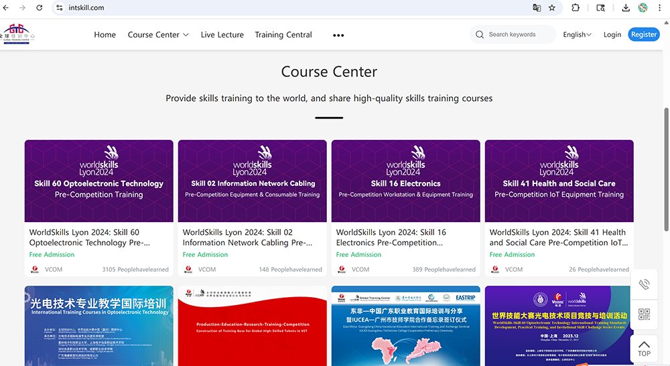Screen dimensions: 670x366
Task: Expand the Course Center dropdown
Action: click(158, 35)
